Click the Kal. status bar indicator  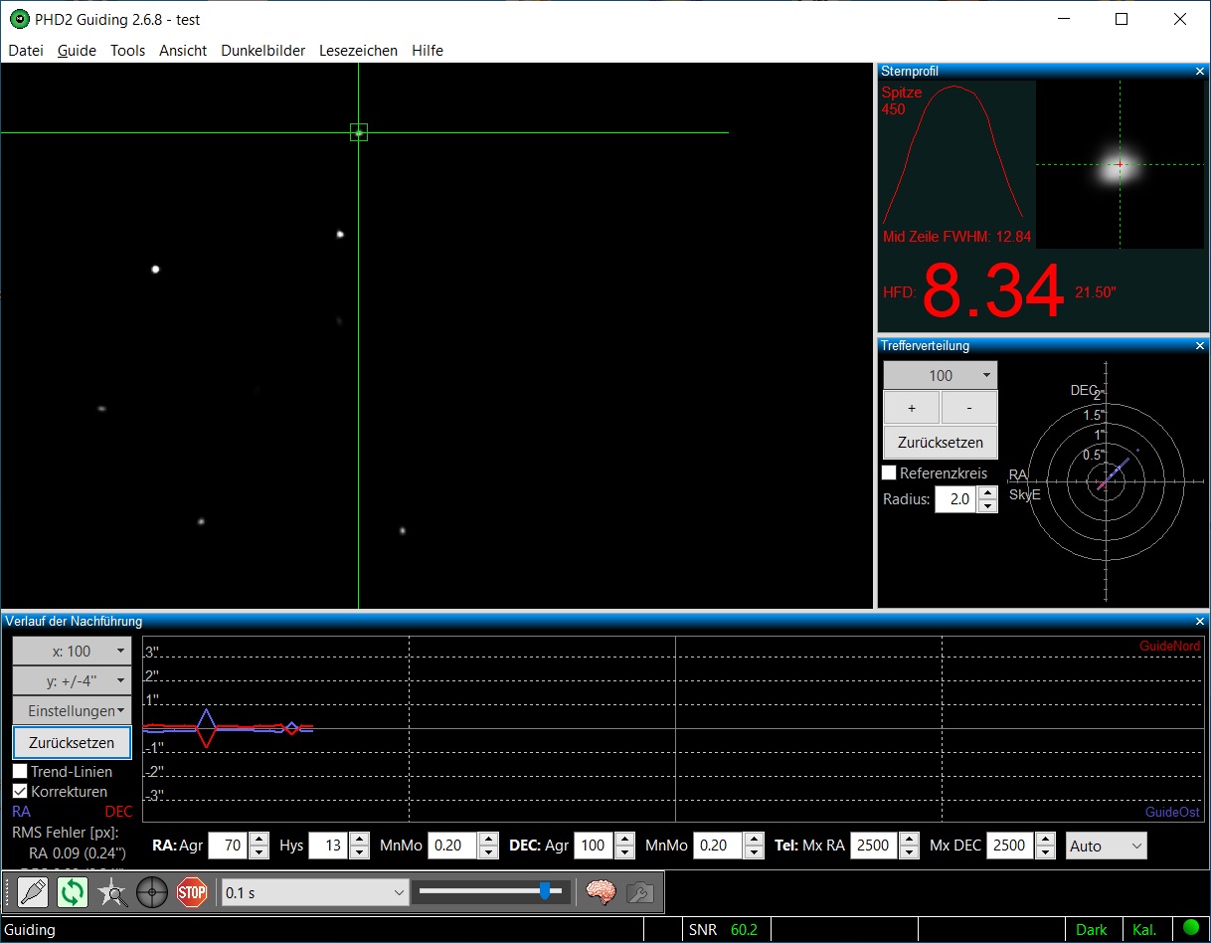(1143, 930)
